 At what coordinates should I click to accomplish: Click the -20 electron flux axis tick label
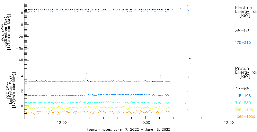tap(19, 37)
